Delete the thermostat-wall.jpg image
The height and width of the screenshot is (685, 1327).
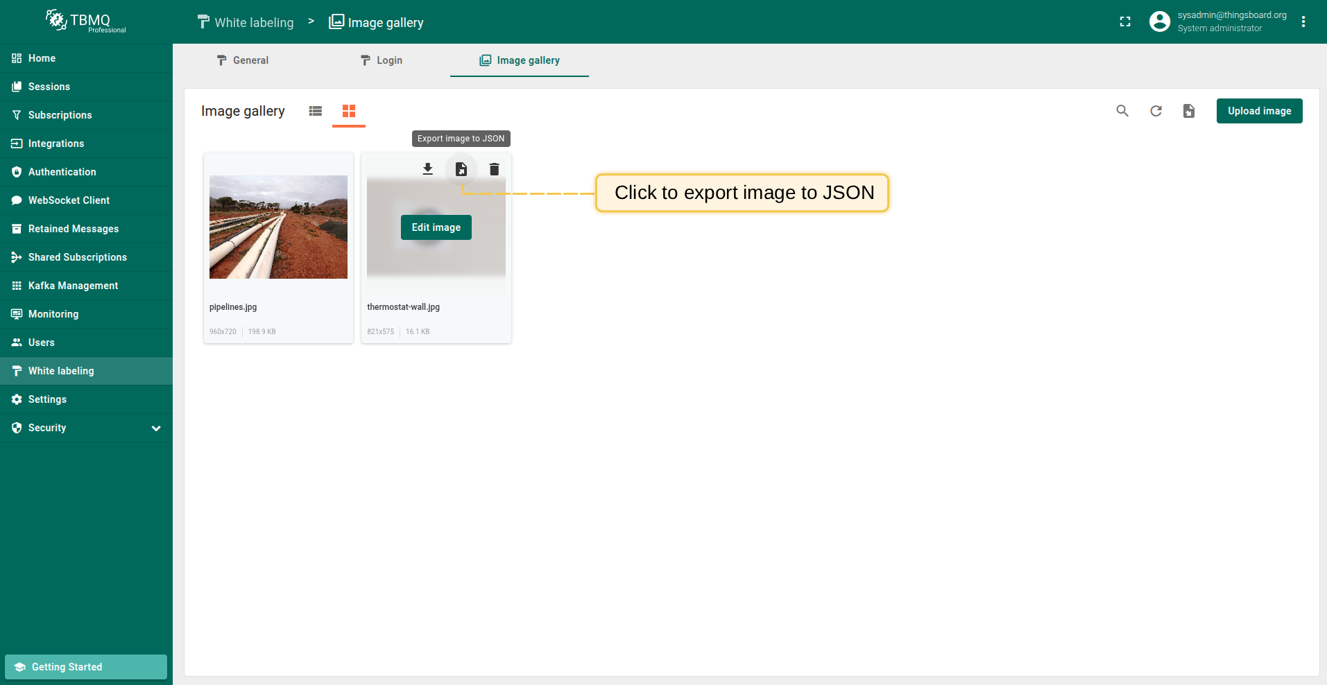point(495,169)
